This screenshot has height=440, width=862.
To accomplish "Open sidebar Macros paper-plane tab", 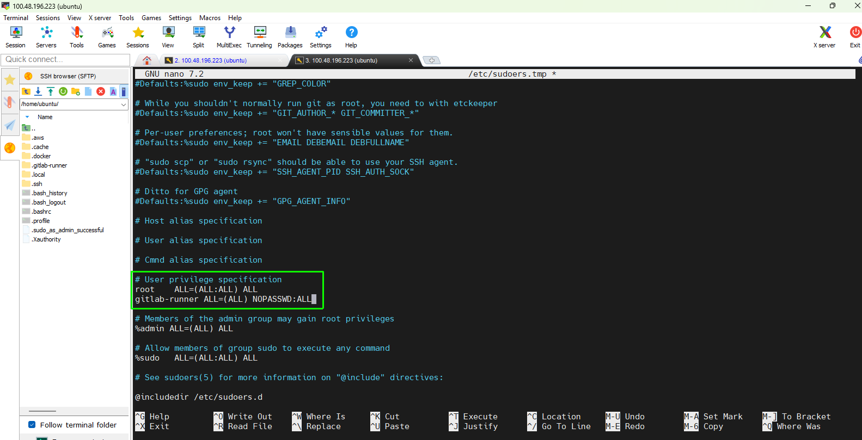I will point(10,125).
